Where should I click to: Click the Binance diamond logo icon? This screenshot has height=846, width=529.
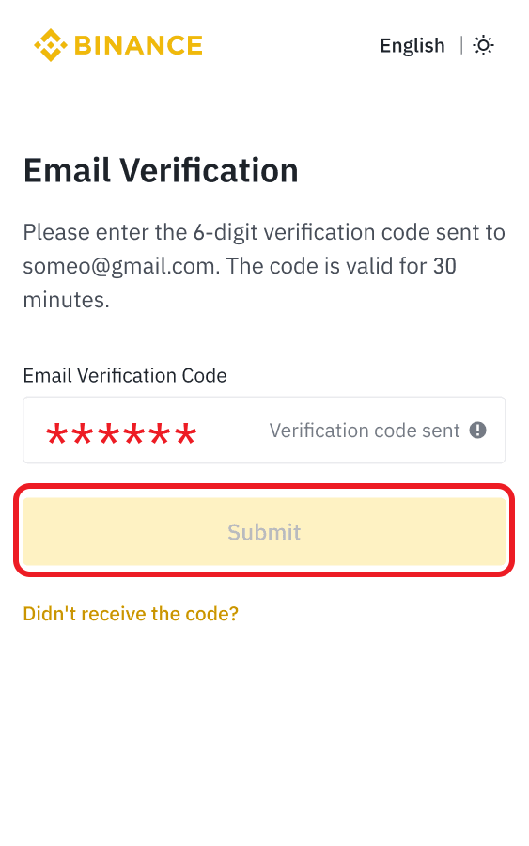point(50,45)
